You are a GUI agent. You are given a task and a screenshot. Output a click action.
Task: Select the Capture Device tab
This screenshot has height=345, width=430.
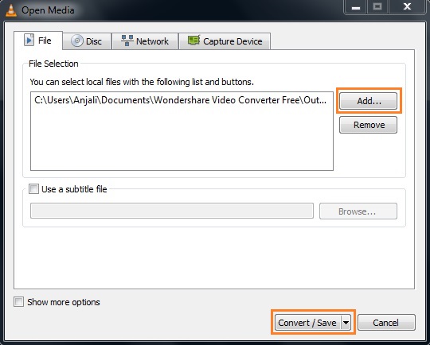coord(225,41)
